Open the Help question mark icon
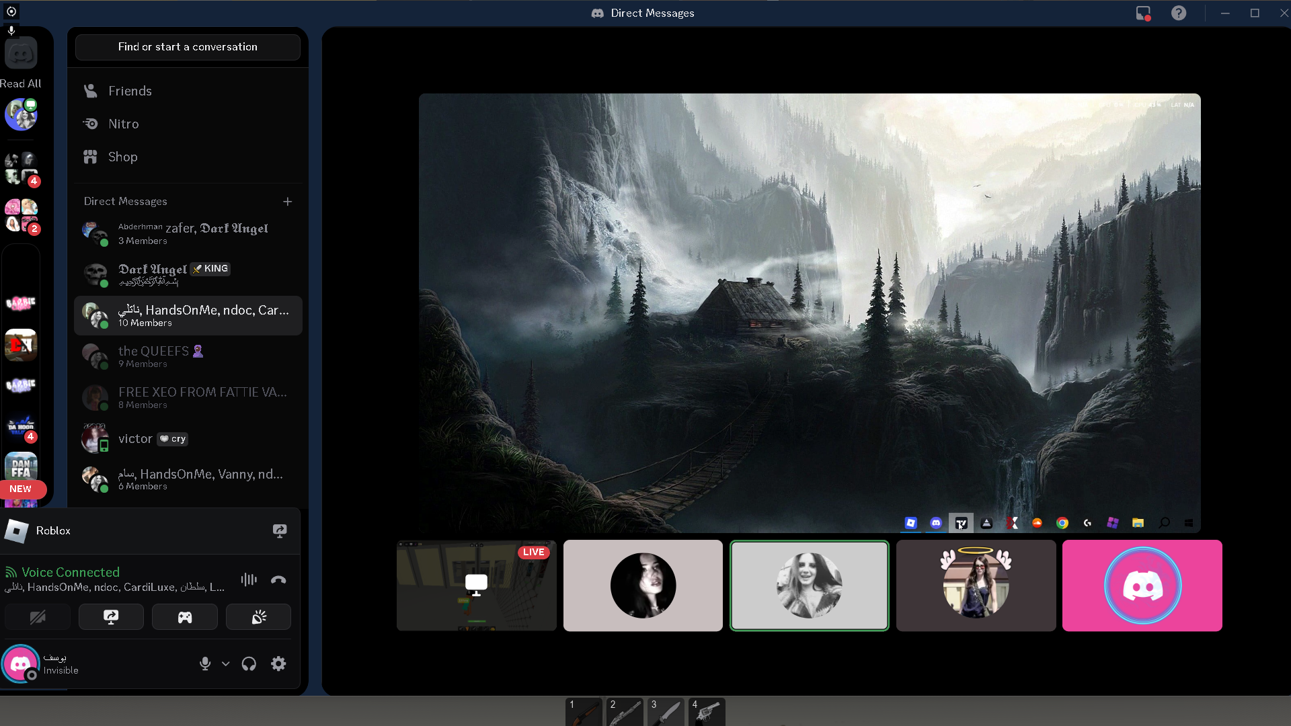1291x726 pixels. click(x=1178, y=13)
